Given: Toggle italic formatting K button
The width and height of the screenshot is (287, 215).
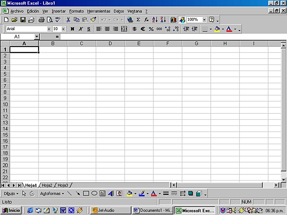Looking at the screenshot, I should click(x=81, y=29).
